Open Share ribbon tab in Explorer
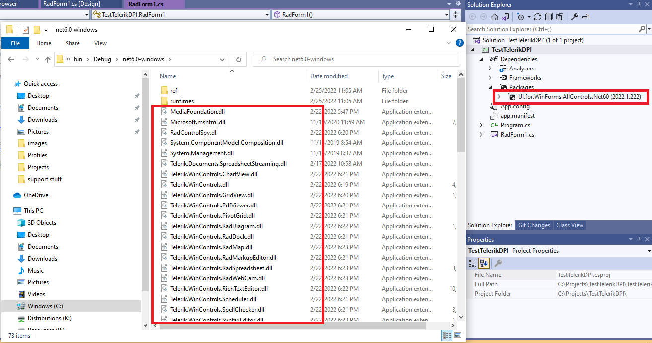Screen dimensions: 652x343 tap(72, 44)
